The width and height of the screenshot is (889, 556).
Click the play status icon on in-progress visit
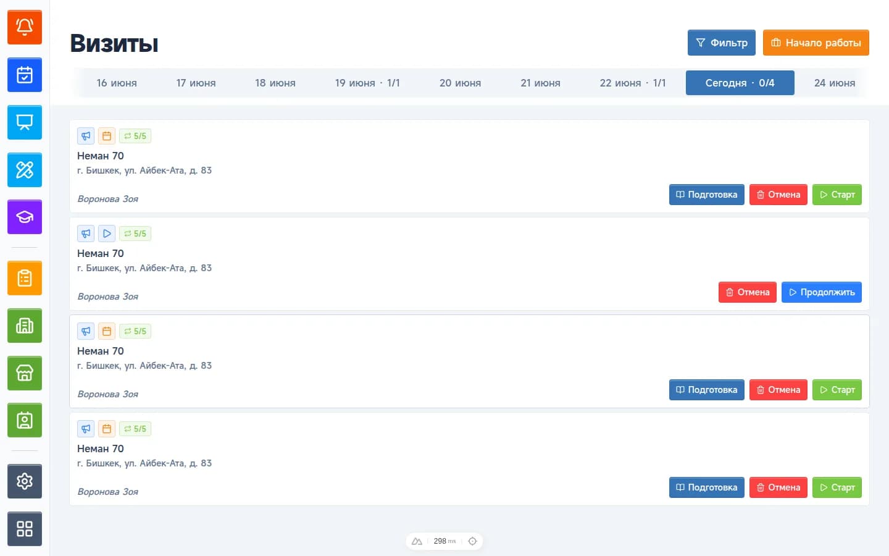(x=107, y=234)
